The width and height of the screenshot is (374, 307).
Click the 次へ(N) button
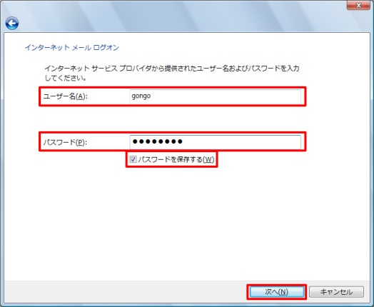point(277,292)
